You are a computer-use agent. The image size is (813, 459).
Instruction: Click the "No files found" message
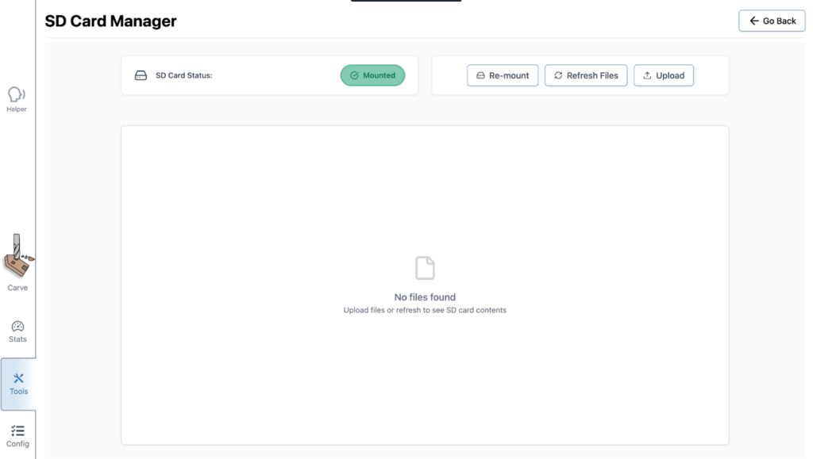click(x=425, y=297)
